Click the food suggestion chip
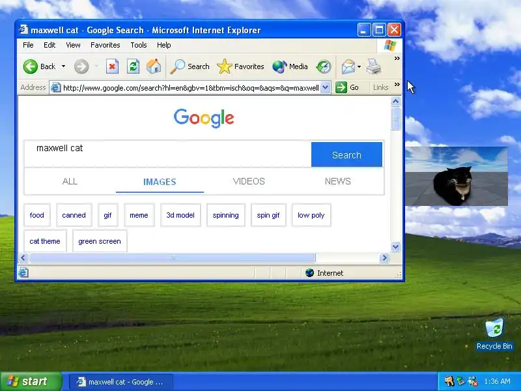Screen dimensions: 521x391 [37, 215]
